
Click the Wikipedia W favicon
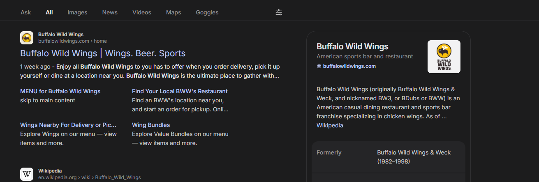point(27,174)
